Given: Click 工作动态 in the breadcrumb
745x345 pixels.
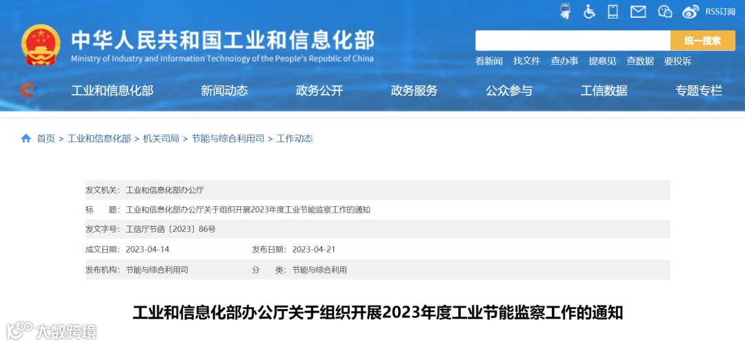Looking at the screenshot, I should tap(295, 139).
